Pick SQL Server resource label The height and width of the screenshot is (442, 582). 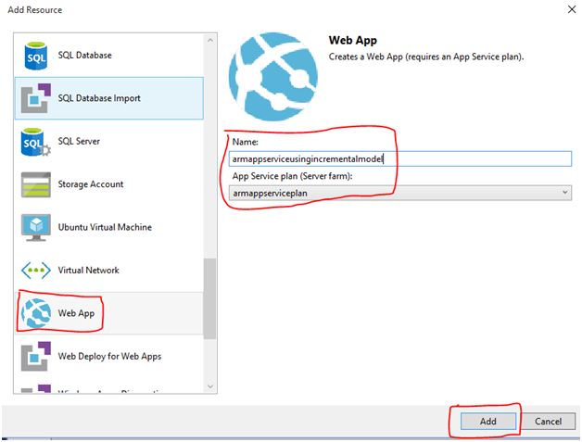click(79, 142)
